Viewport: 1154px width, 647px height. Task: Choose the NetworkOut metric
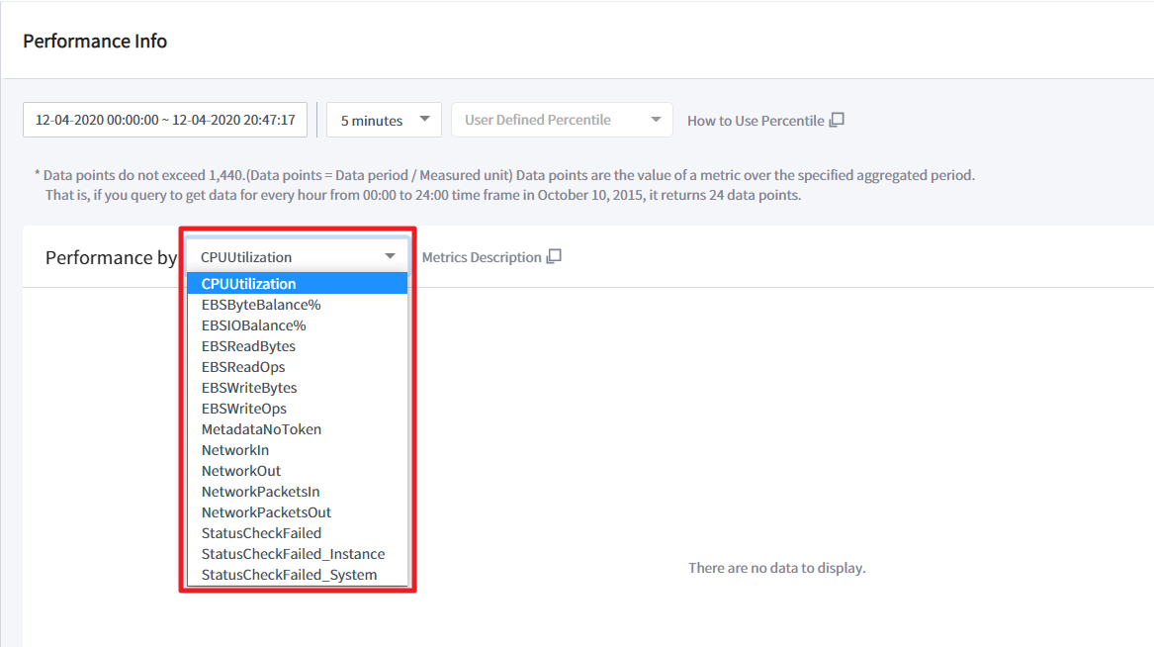(241, 471)
